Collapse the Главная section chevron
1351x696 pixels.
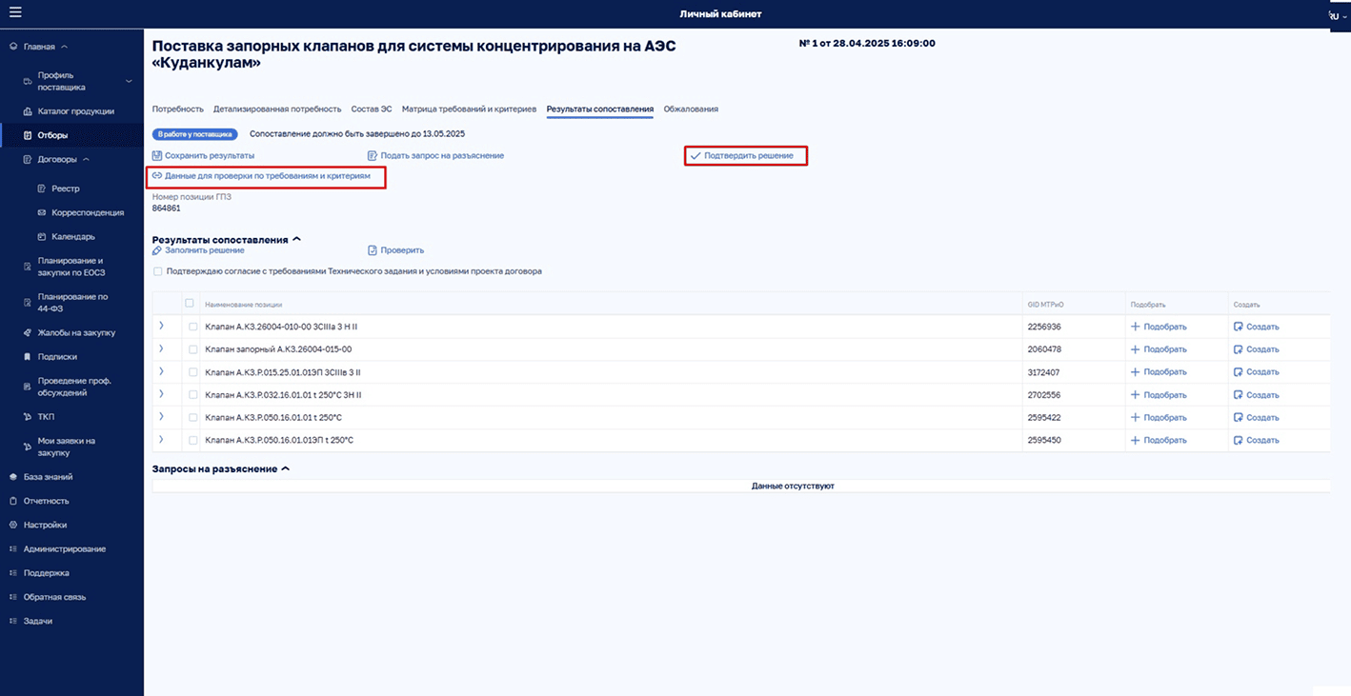pos(64,47)
